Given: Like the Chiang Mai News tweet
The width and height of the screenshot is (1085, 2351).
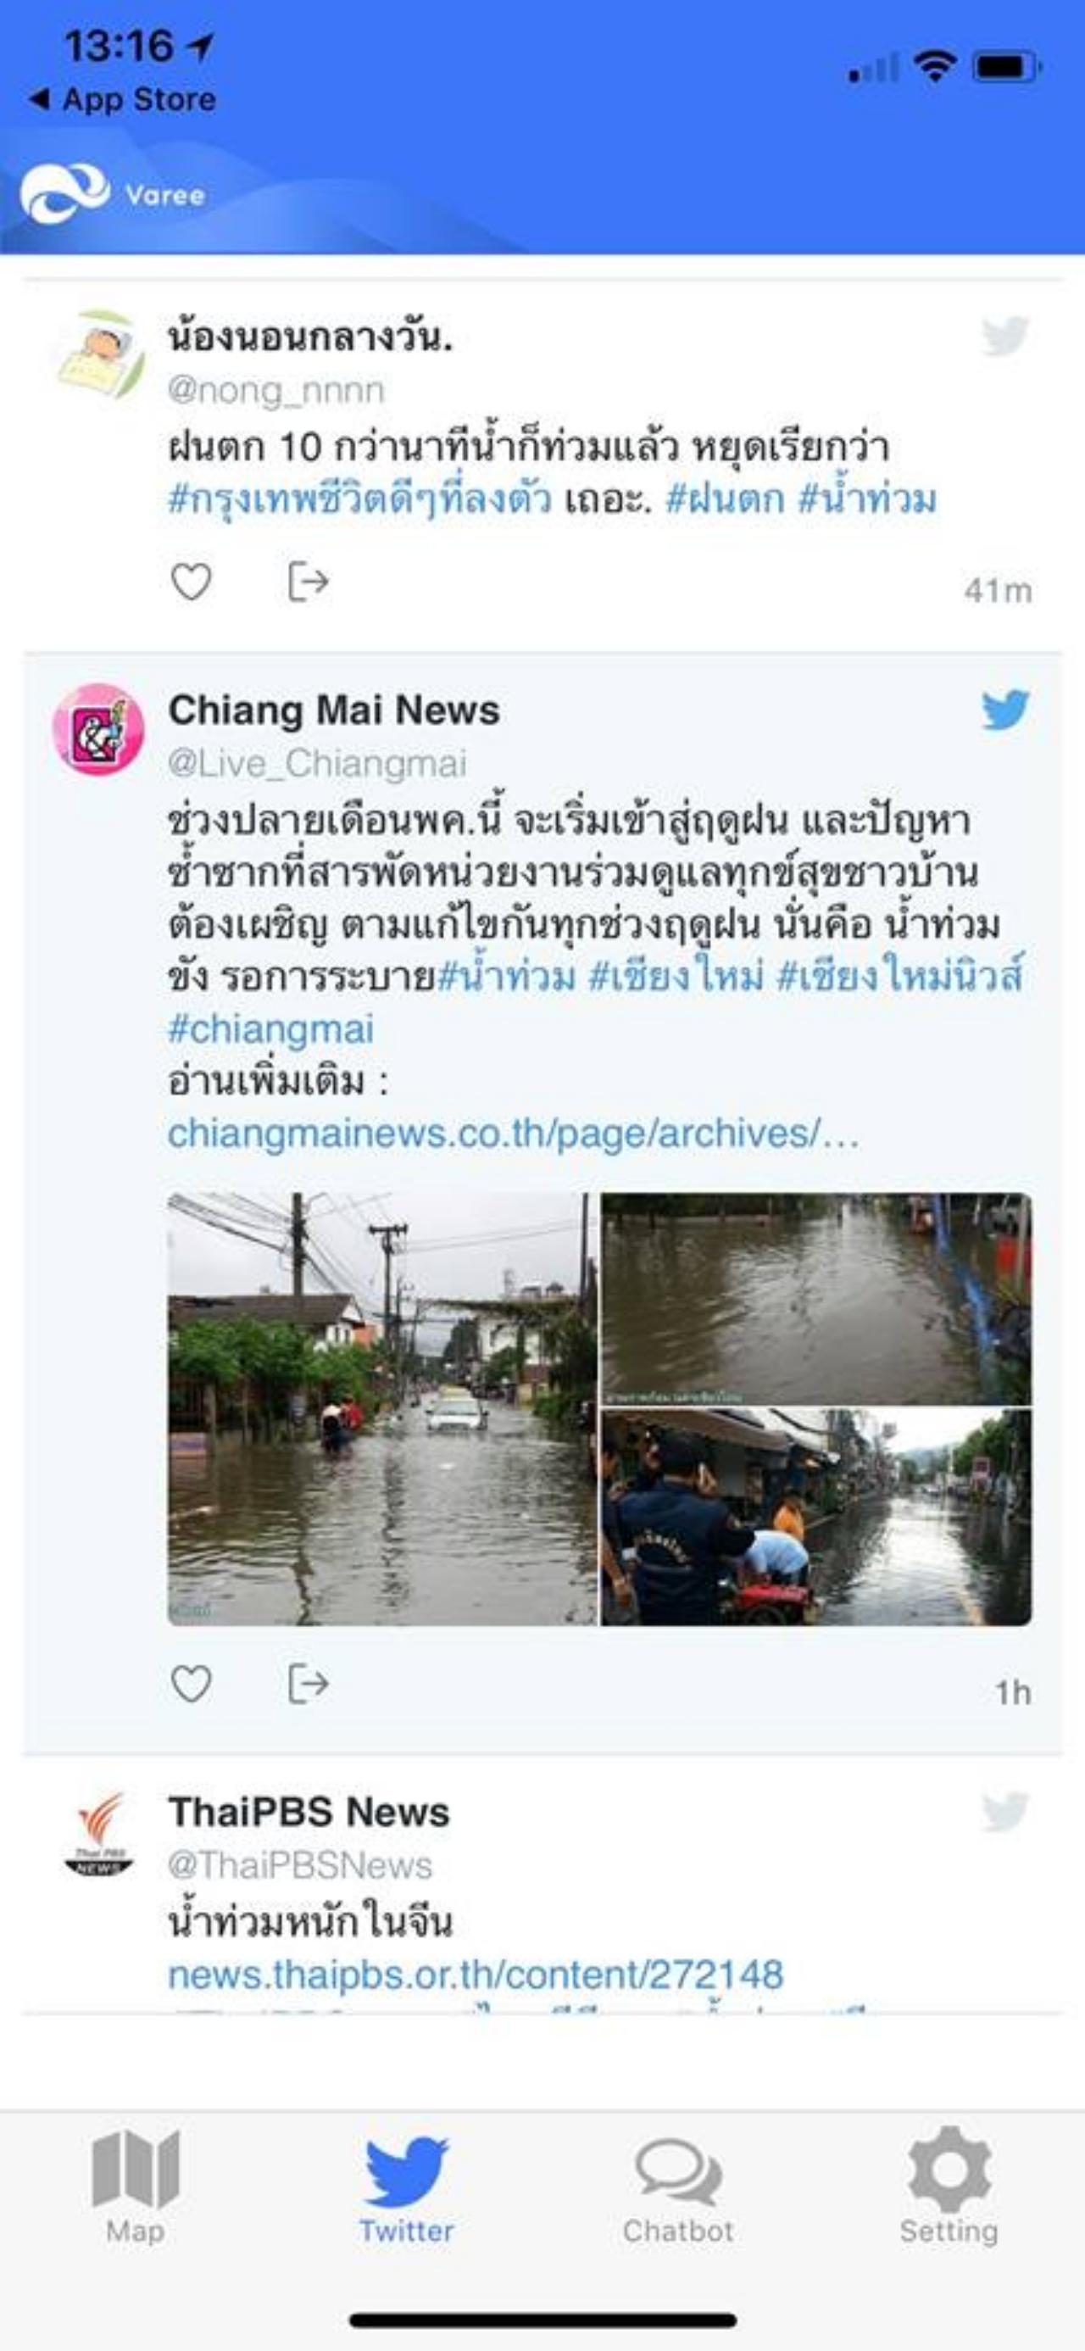Looking at the screenshot, I should [x=191, y=1684].
